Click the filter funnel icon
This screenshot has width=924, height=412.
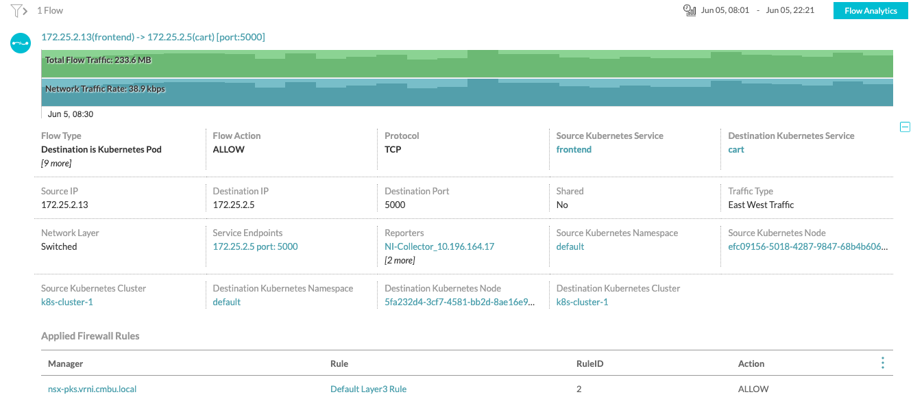pos(16,10)
